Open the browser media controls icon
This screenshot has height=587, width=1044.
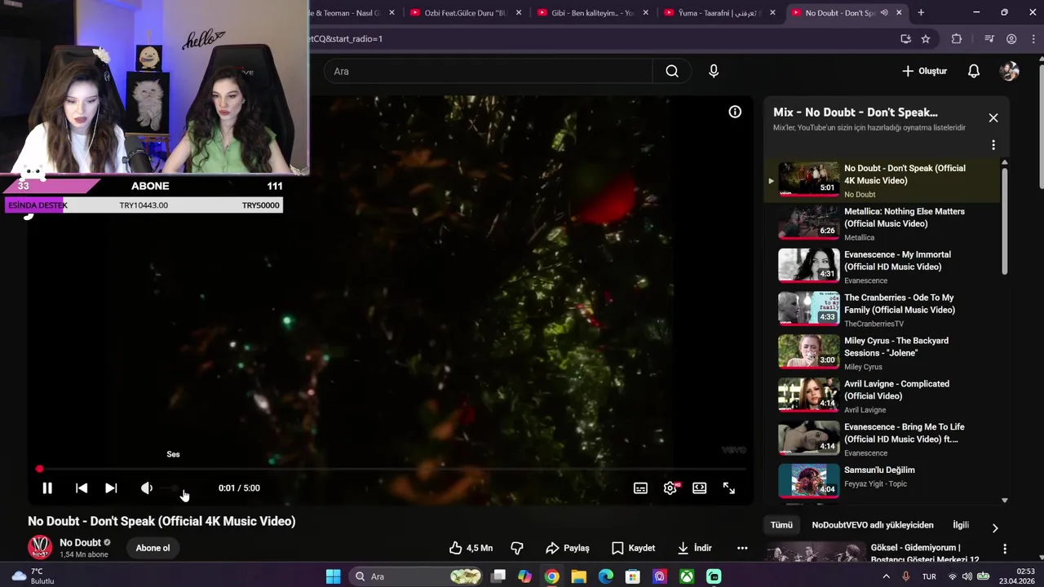point(989,38)
